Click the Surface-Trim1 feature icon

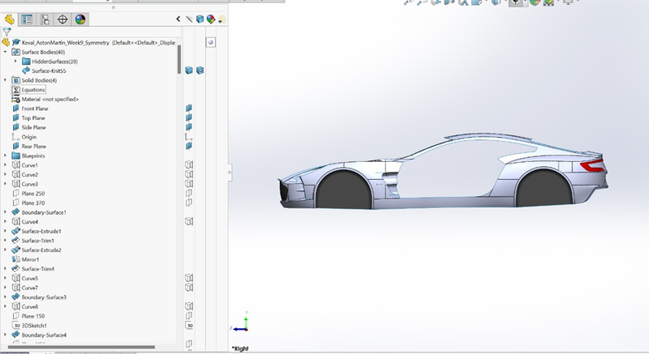tap(15, 241)
